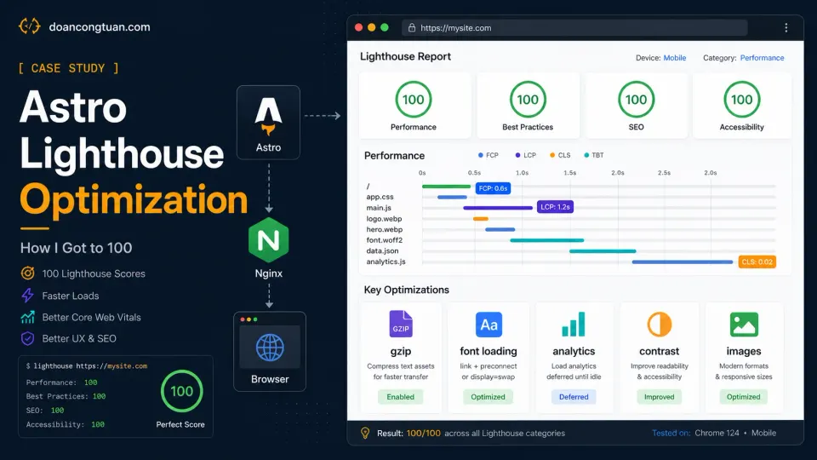Click the Deferred badge under analytics
The height and width of the screenshot is (460, 817).
574,397
